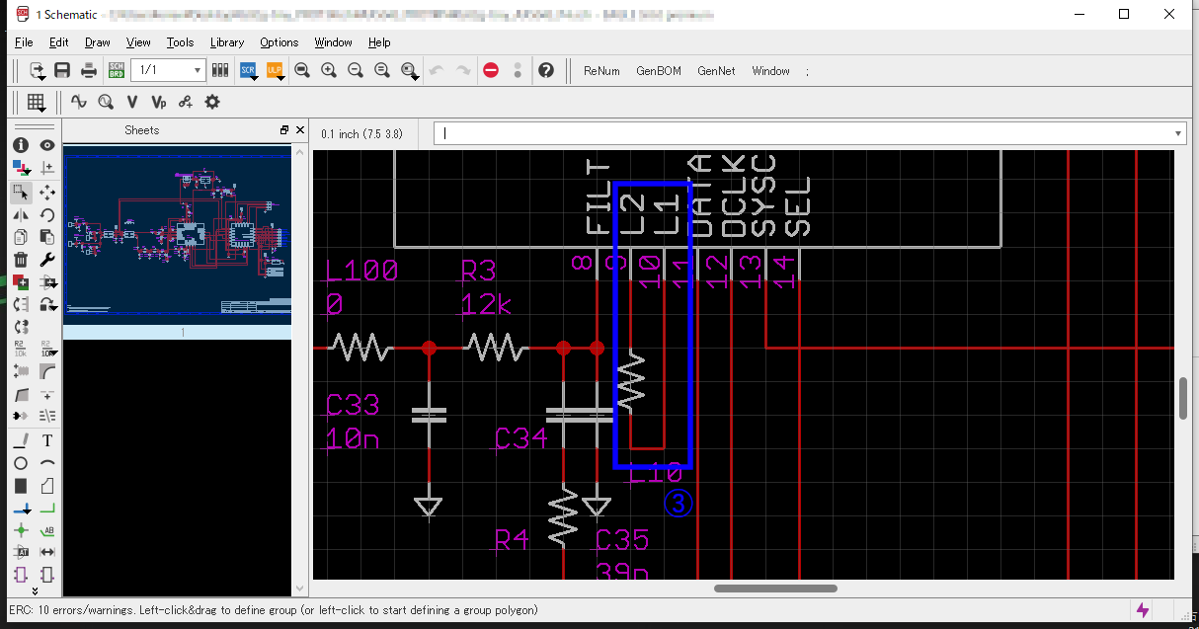Stop the command with the red stop icon
The width and height of the screenshot is (1199, 629).
tap(491, 71)
